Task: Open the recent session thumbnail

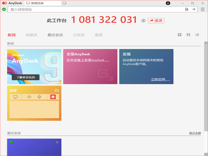Action: (x=34, y=147)
